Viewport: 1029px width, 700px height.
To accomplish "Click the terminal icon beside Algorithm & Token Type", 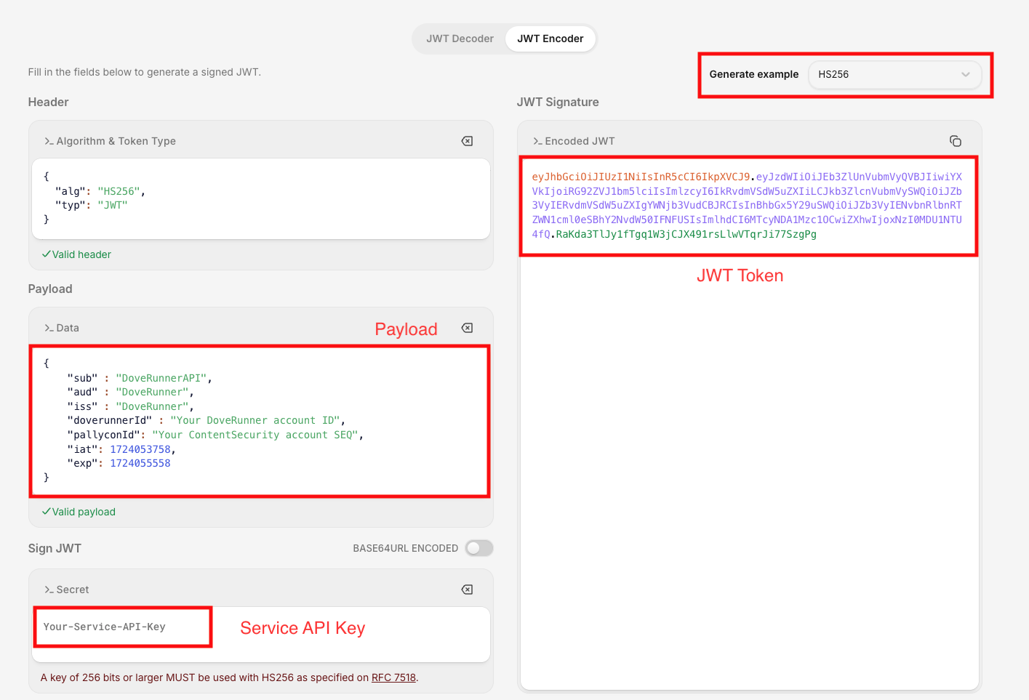I will point(49,141).
